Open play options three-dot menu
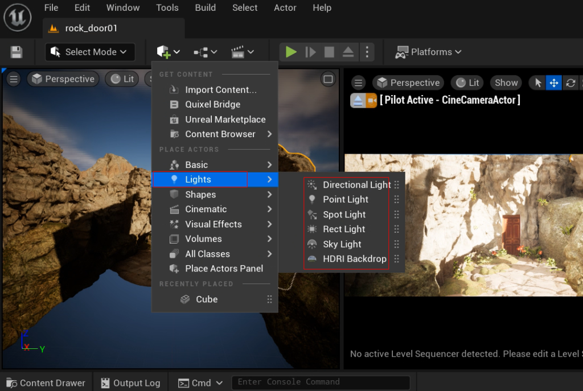Image resolution: width=583 pixels, height=391 pixels. (x=367, y=52)
